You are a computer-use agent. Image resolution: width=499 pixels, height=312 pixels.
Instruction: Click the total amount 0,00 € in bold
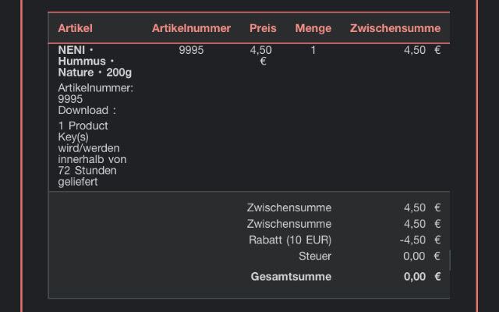[422, 276]
